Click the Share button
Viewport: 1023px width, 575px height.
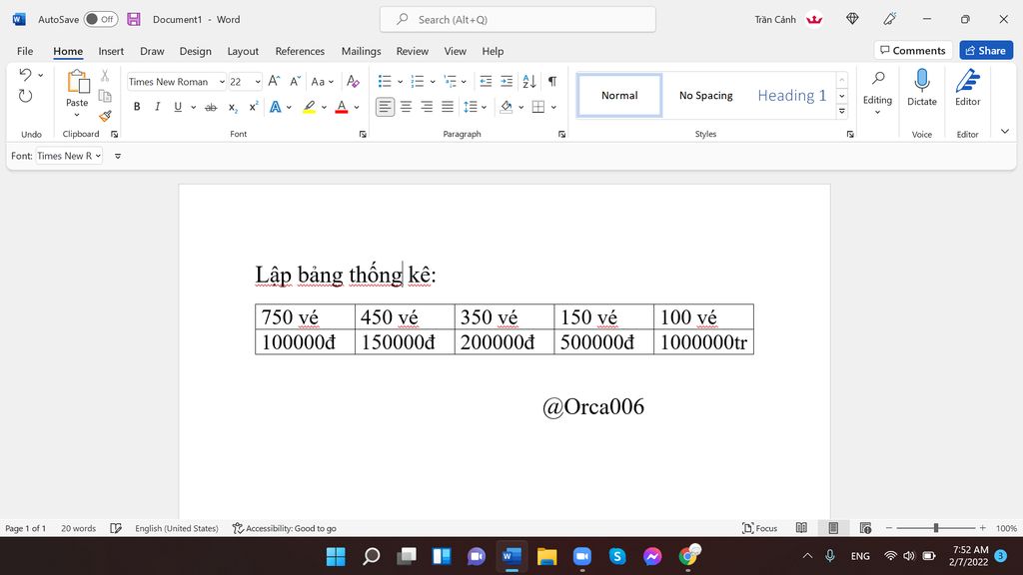[x=986, y=50]
